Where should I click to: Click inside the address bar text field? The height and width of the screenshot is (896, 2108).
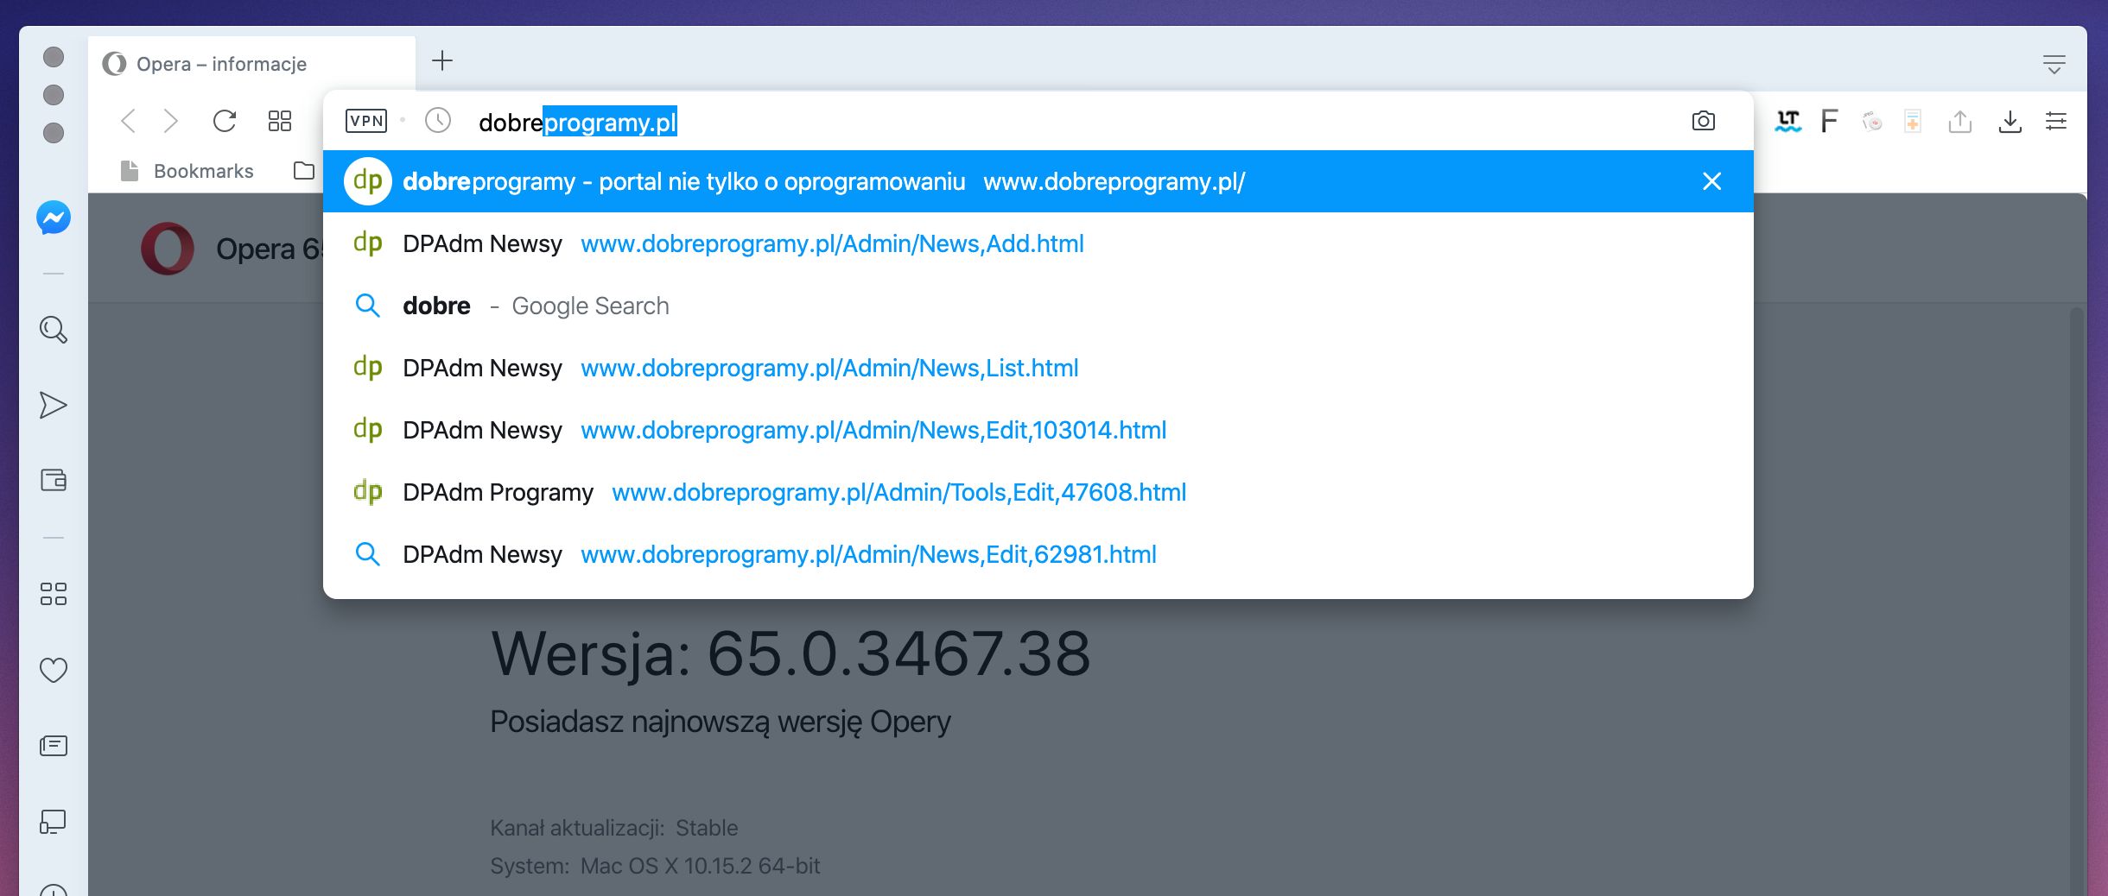click(x=1071, y=122)
